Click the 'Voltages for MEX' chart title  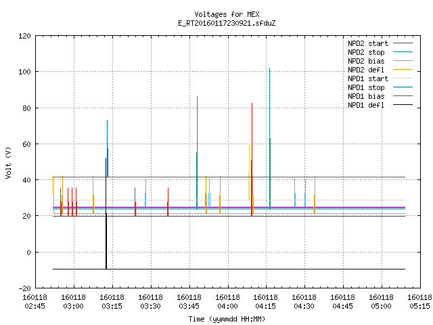coord(227,14)
